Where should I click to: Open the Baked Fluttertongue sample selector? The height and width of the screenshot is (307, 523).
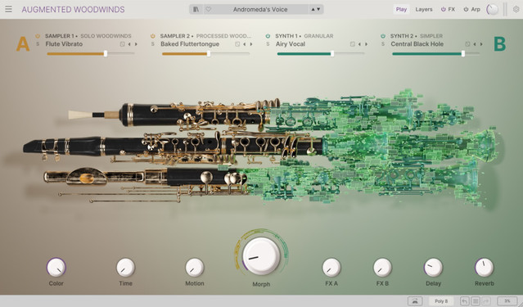tap(190, 44)
